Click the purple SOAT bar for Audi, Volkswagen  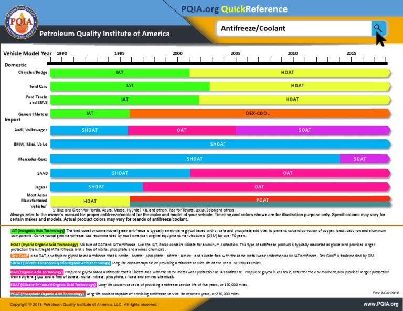313,130
